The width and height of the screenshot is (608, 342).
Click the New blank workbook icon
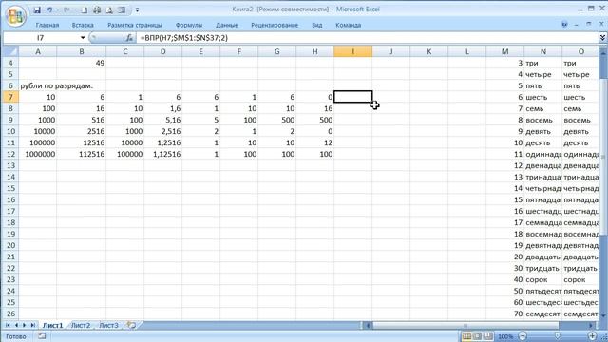pyautogui.click(x=85, y=10)
